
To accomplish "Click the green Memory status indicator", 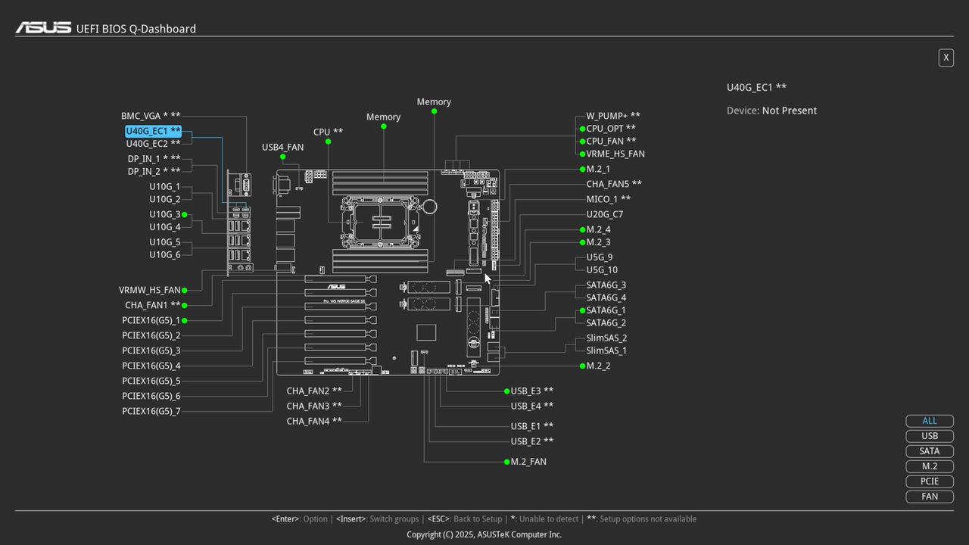I will 434,111.
